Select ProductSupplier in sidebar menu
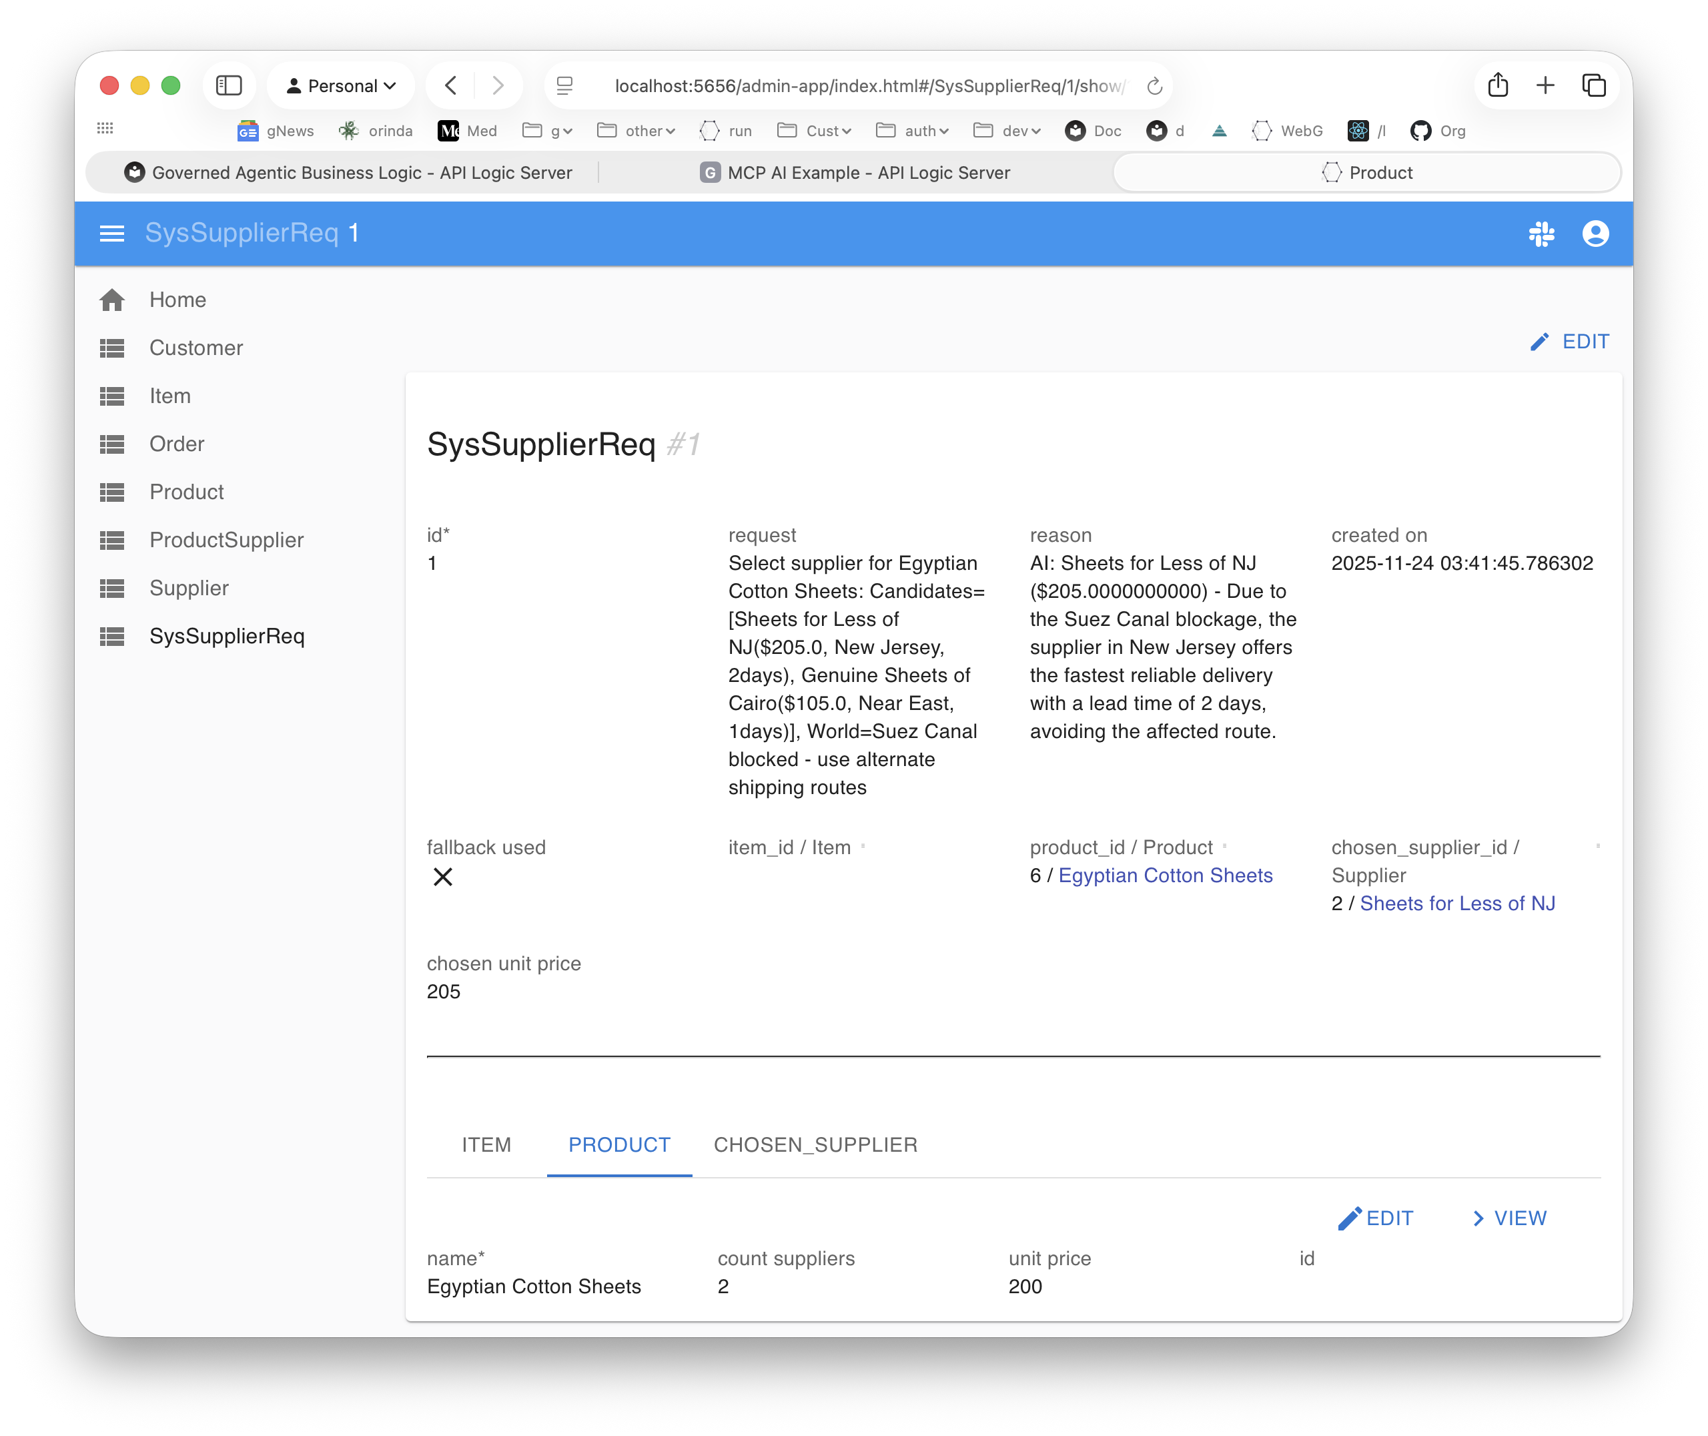1708x1436 pixels. (226, 540)
